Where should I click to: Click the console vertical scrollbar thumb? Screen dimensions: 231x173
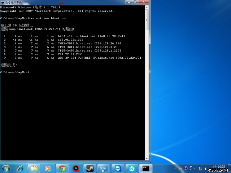(147, 20)
